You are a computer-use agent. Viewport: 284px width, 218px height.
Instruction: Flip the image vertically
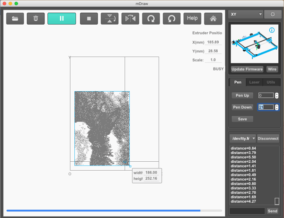coord(110,18)
